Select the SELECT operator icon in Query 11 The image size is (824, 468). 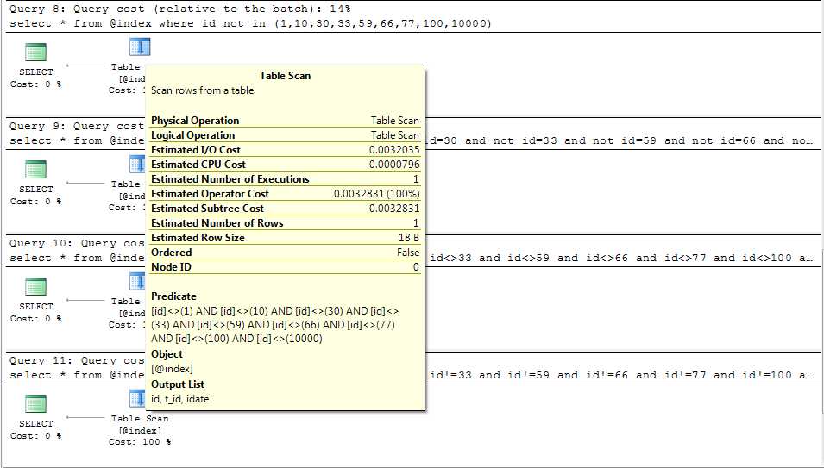[x=35, y=404]
